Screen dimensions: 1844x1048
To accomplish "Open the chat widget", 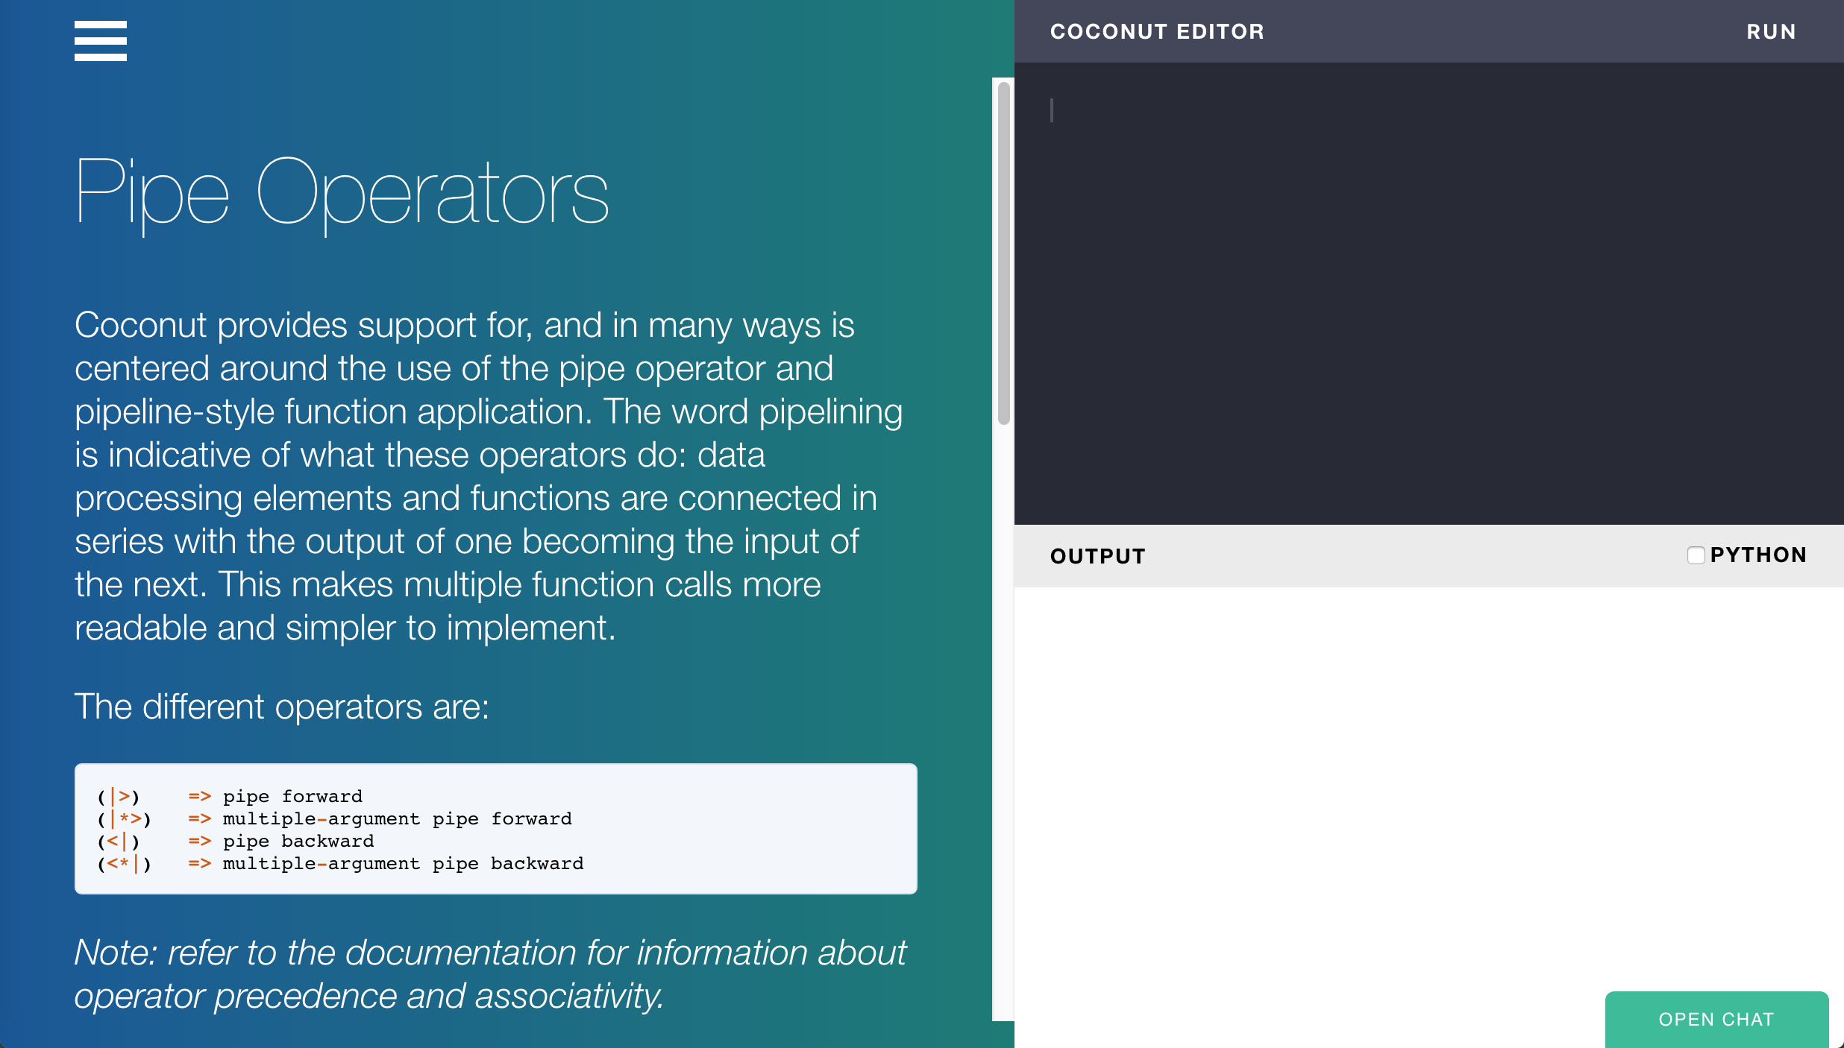I will click(x=1716, y=1019).
